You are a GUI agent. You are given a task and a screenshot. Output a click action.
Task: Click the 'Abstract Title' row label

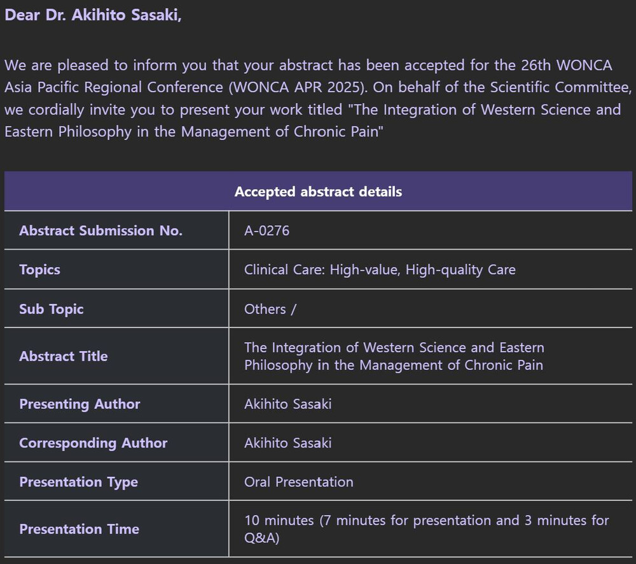point(64,356)
